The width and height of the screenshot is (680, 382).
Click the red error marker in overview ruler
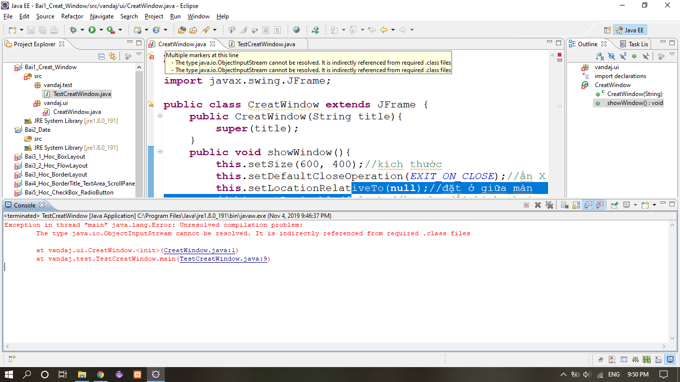560,59
